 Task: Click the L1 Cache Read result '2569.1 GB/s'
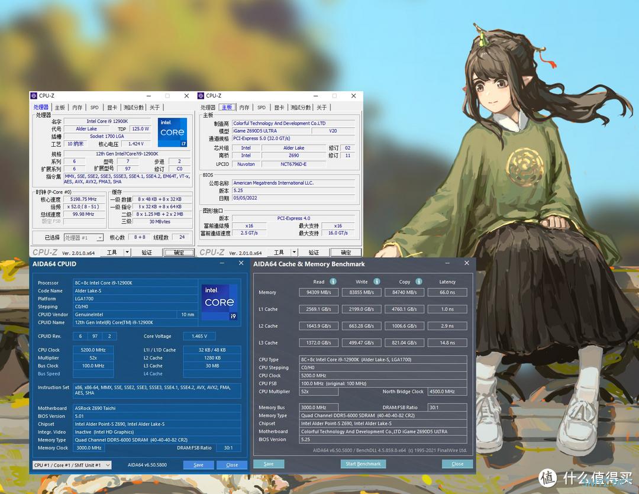pos(319,309)
